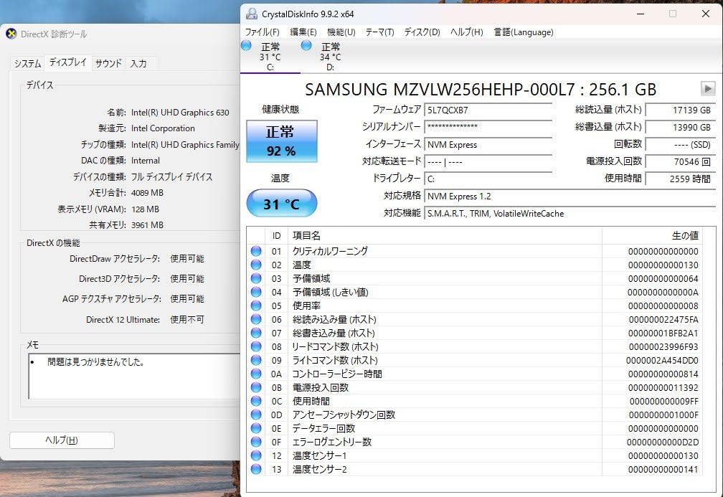
Task: Click Intel(R) UHD Graphics 630 name text
Action: coord(180,113)
